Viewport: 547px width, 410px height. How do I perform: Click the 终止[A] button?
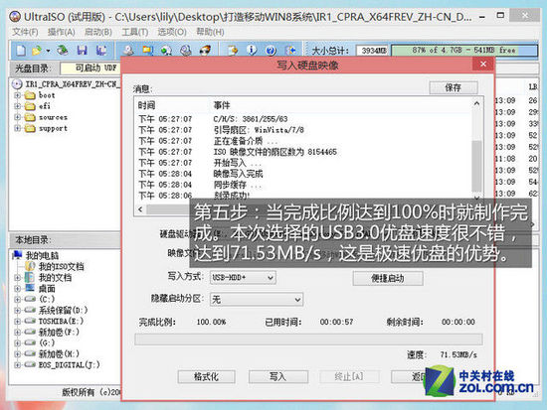(x=349, y=376)
